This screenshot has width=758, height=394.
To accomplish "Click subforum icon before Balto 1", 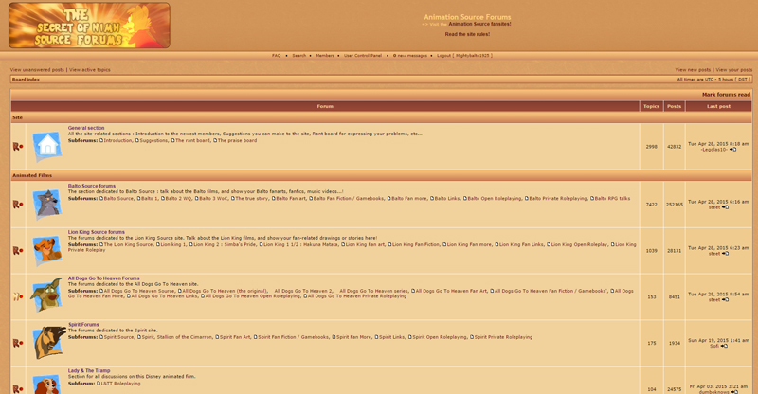I will (138, 198).
